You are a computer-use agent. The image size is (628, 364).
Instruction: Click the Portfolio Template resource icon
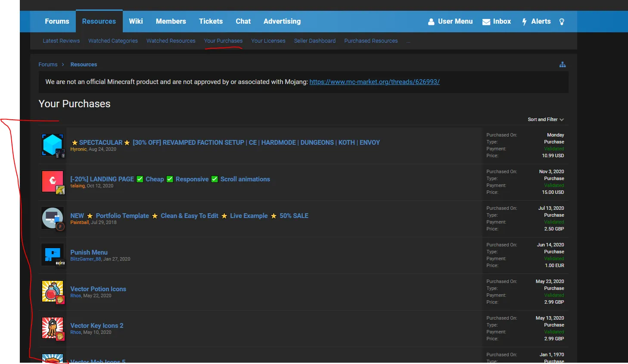pos(53,218)
